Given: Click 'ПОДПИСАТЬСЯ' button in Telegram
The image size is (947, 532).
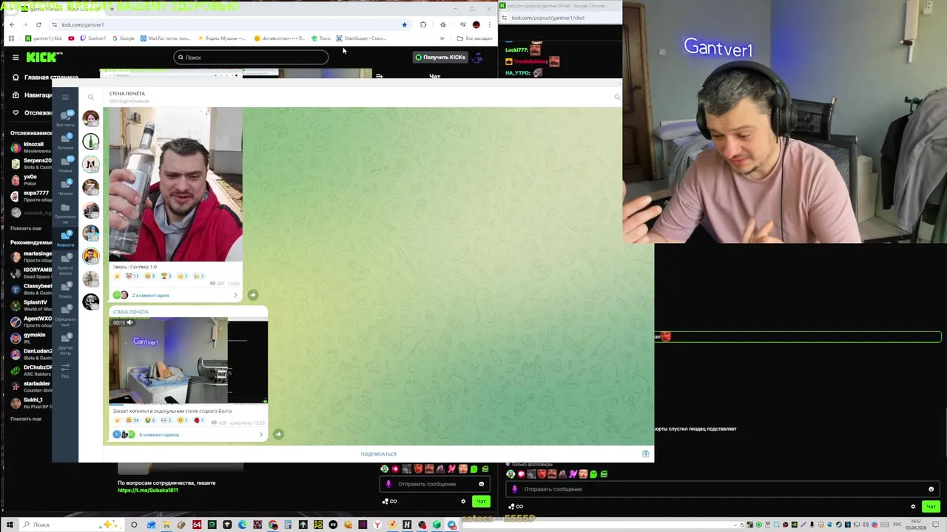Looking at the screenshot, I should coord(379,454).
